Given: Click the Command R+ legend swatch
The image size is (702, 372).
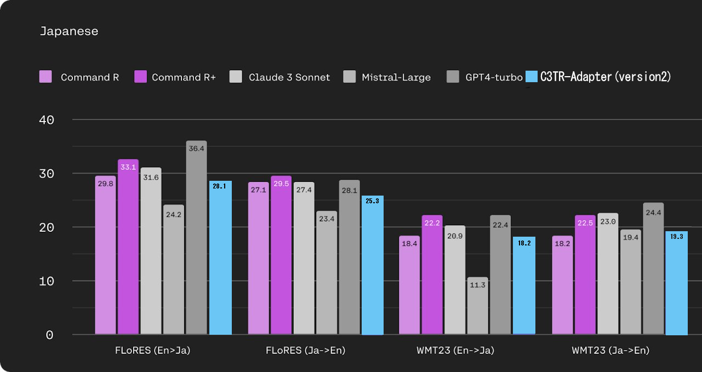Looking at the screenshot, I should [x=140, y=77].
